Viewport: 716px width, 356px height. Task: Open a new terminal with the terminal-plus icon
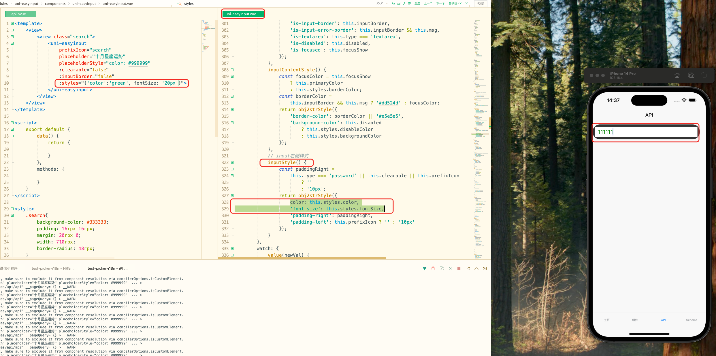[x=468, y=269]
